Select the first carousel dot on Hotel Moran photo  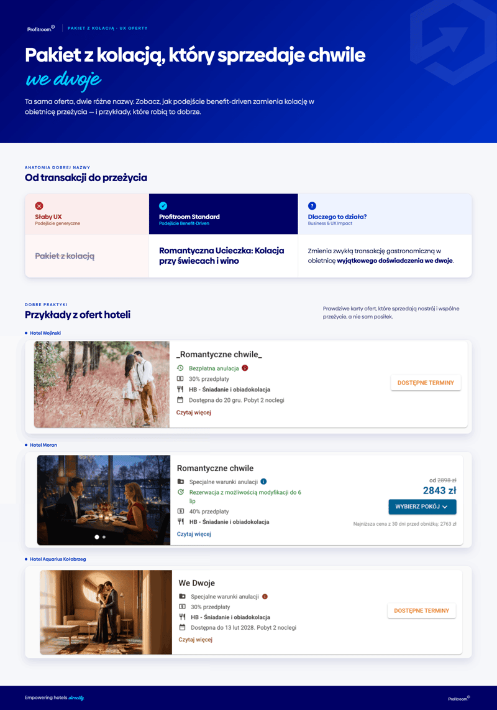[97, 537]
